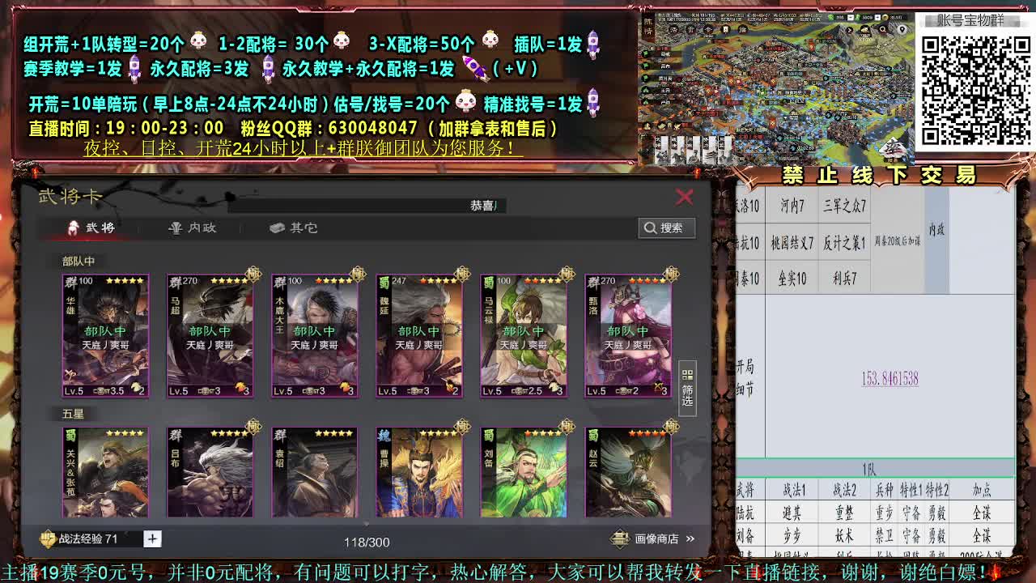
Task: Click the 其它 tab scroll icon
Action: (x=277, y=228)
